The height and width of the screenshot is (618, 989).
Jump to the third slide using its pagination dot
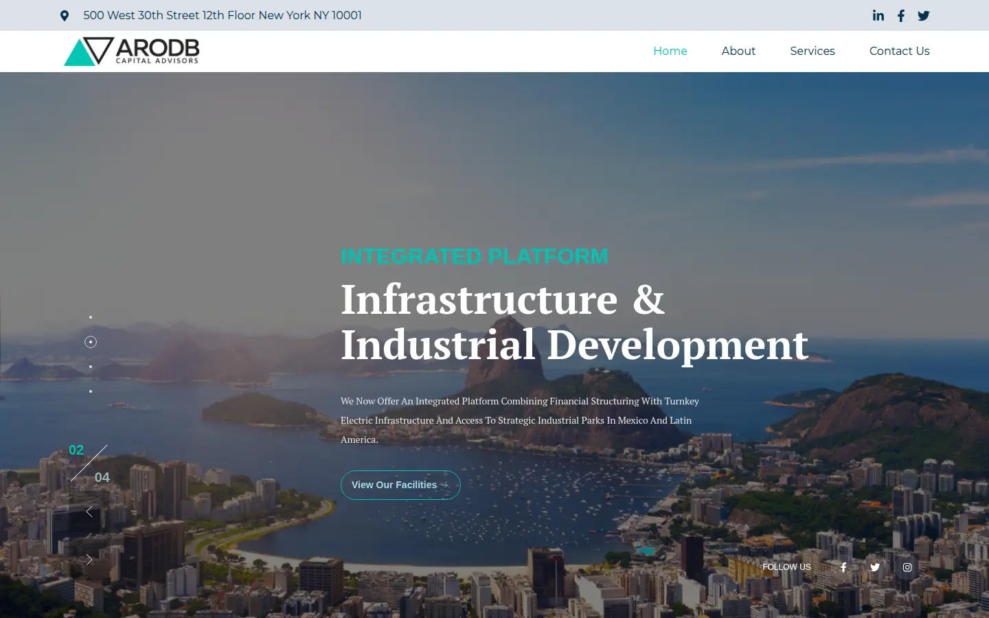click(91, 367)
